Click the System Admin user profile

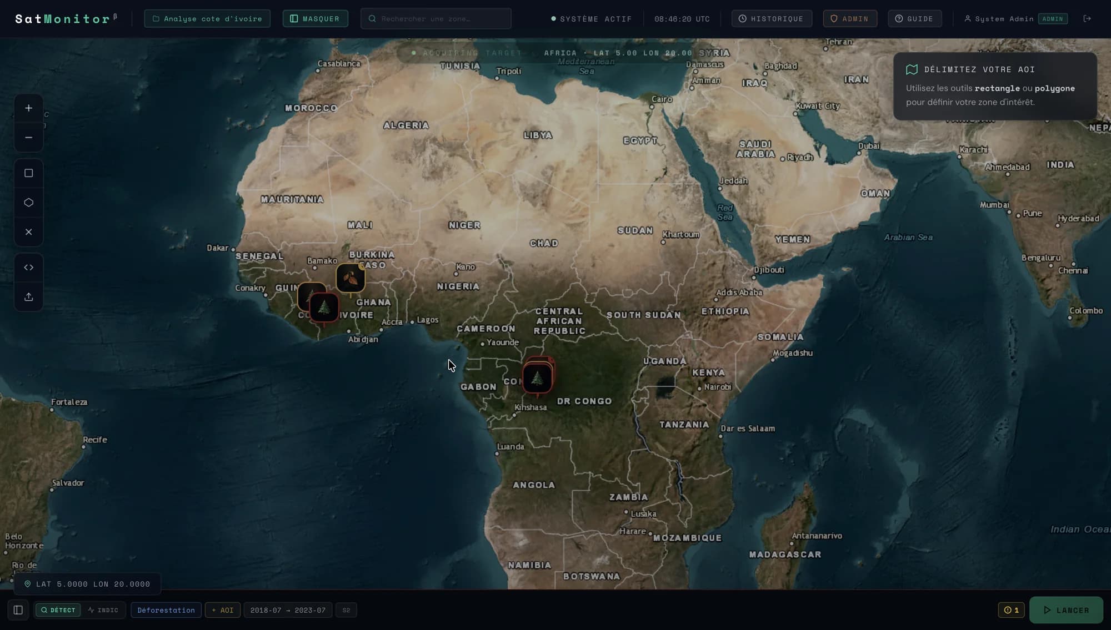click(x=998, y=19)
